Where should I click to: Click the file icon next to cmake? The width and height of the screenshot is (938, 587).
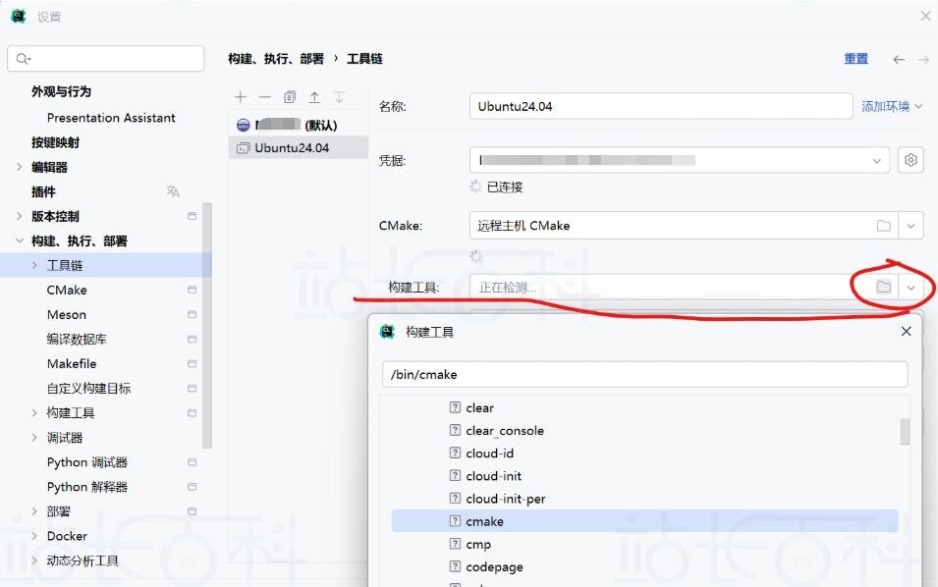click(455, 520)
